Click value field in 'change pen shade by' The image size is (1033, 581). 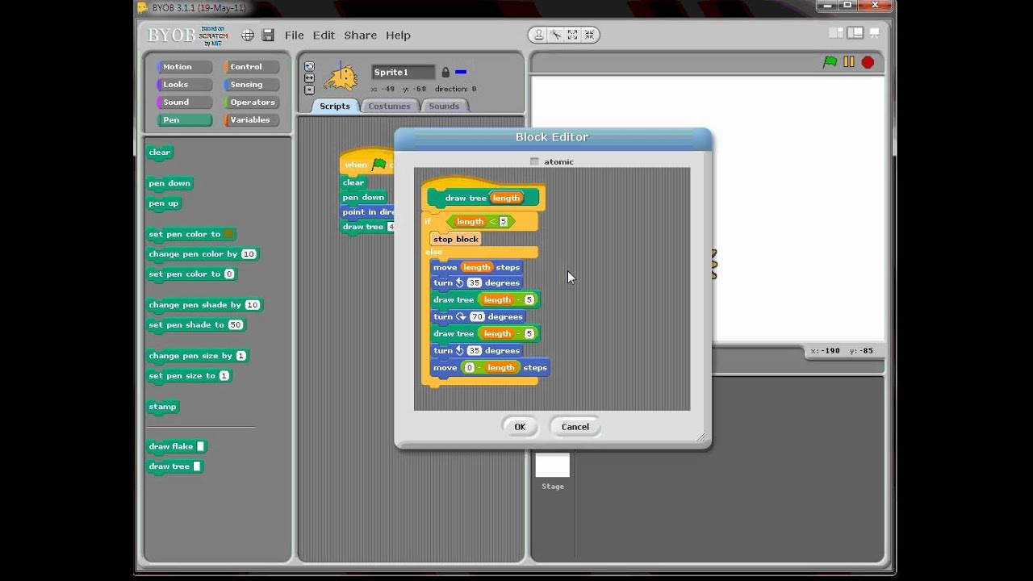click(x=253, y=305)
